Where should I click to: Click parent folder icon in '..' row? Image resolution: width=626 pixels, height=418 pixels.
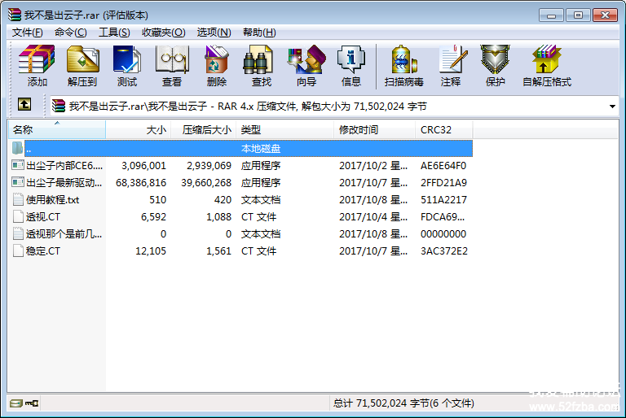pyautogui.click(x=17, y=148)
